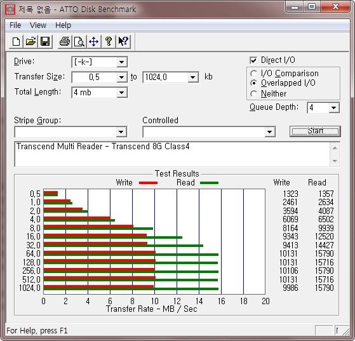Open the Drive dropdown showing [-k-]
This screenshot has height=341, width=355.
click(x=121, y=62)
